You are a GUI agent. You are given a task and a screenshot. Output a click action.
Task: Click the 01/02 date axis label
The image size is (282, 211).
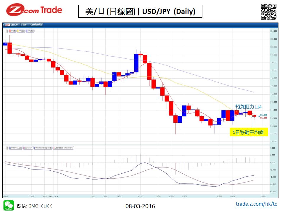[141, 196]
